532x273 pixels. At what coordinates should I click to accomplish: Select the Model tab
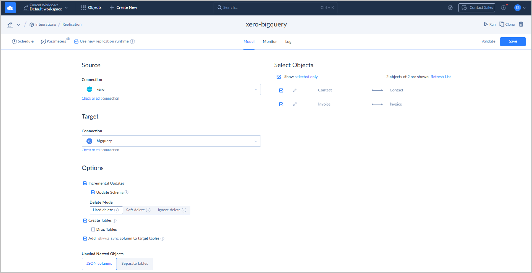249,42
